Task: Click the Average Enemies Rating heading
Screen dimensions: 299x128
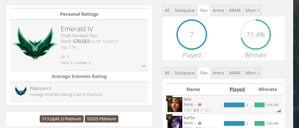Action: point(79,76)
